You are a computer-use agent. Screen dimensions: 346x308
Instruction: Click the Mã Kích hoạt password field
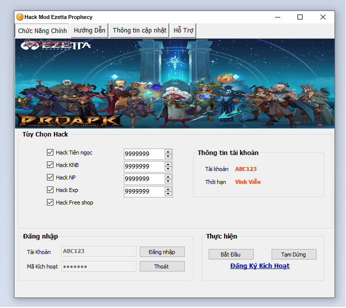(x=99, y=266)
